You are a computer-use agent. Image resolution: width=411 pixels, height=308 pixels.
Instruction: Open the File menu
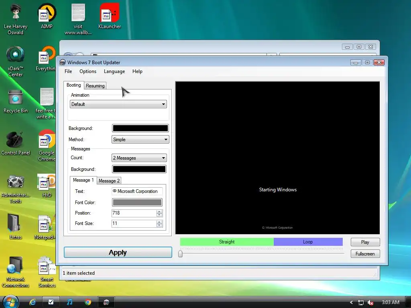point(68,71)
